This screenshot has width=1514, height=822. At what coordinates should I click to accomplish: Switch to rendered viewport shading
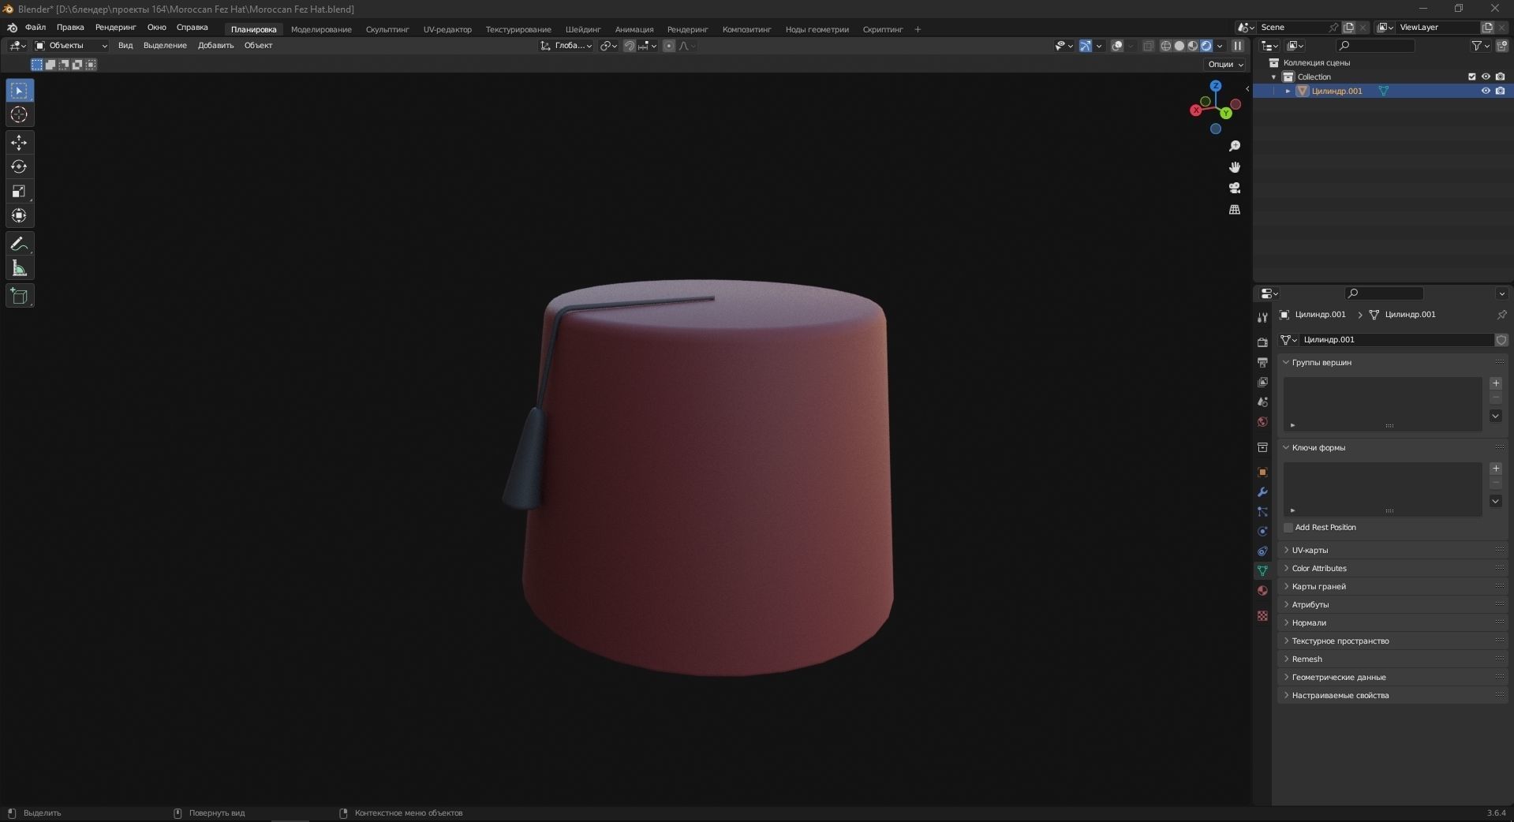1206,46
